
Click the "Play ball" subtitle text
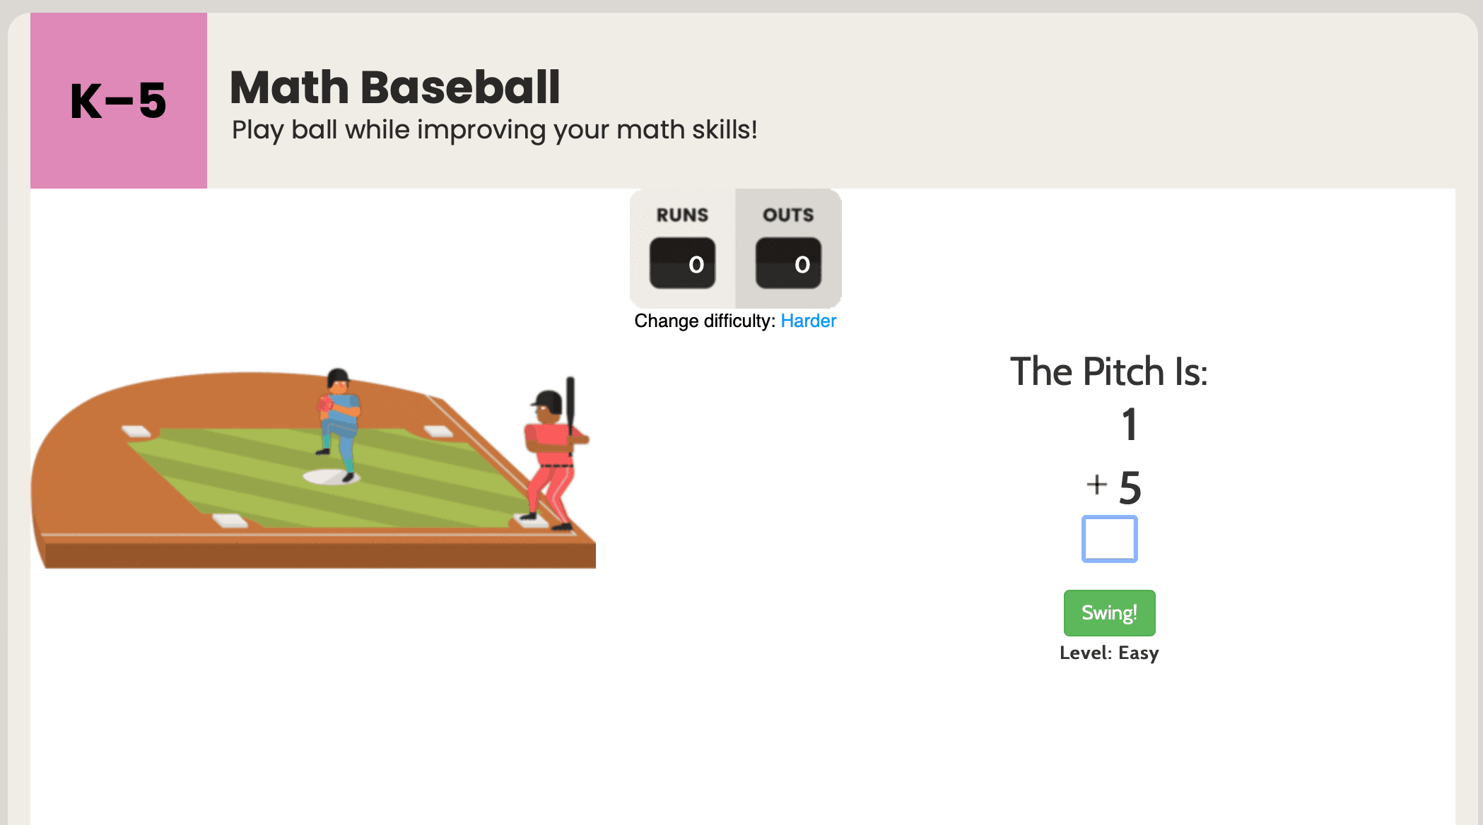pyautogui.click(x=494, y=130)
